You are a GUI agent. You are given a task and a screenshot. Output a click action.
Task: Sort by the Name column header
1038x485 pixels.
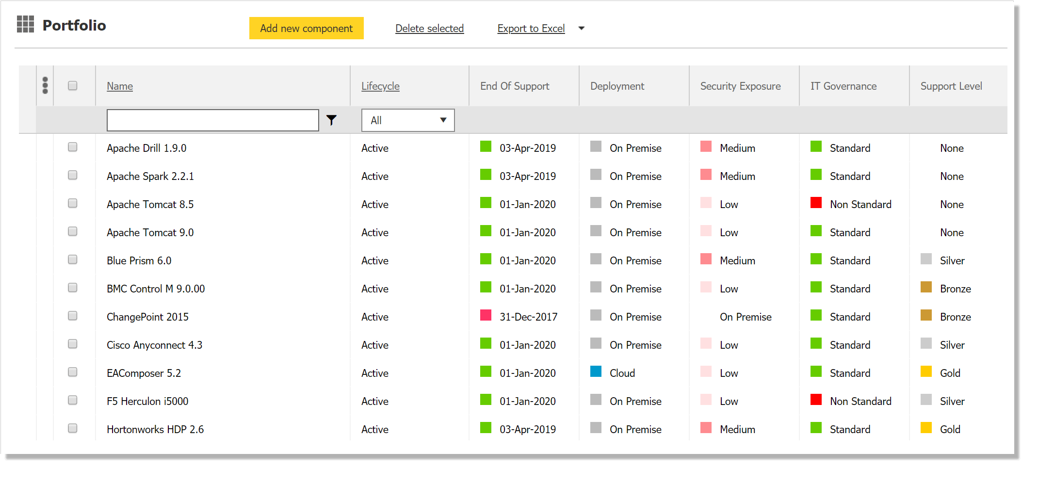tap(120, 86)
